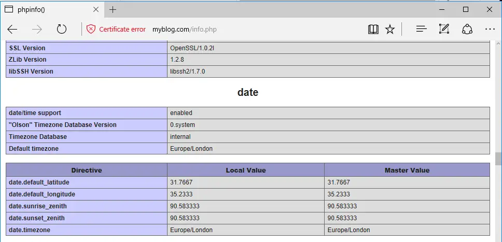
Task: Select the phpinfo() tab
Action: (51, 10)
